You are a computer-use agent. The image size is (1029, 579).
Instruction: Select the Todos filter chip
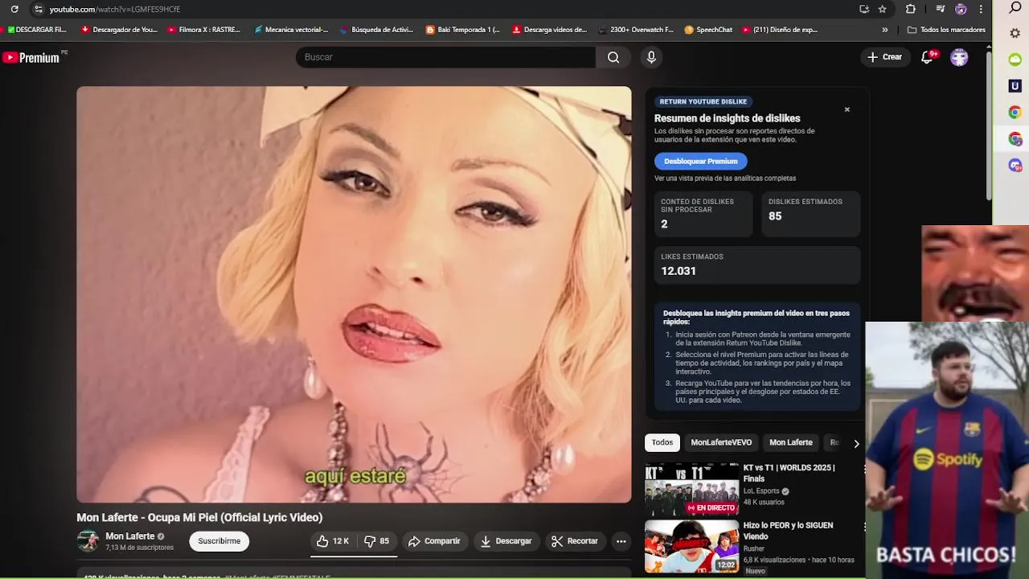tap(662, 442)
